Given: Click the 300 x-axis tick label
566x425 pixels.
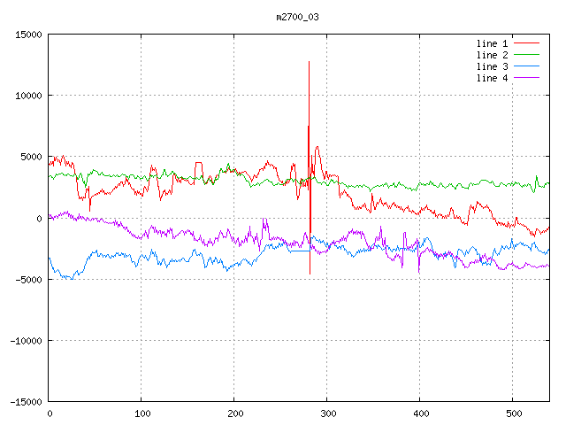Looking at the screenshot, I should pyautogui.click(x=326, y=413).
